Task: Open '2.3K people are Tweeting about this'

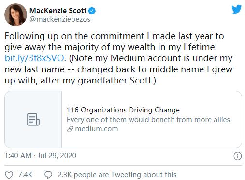Action: click(117, 175)
